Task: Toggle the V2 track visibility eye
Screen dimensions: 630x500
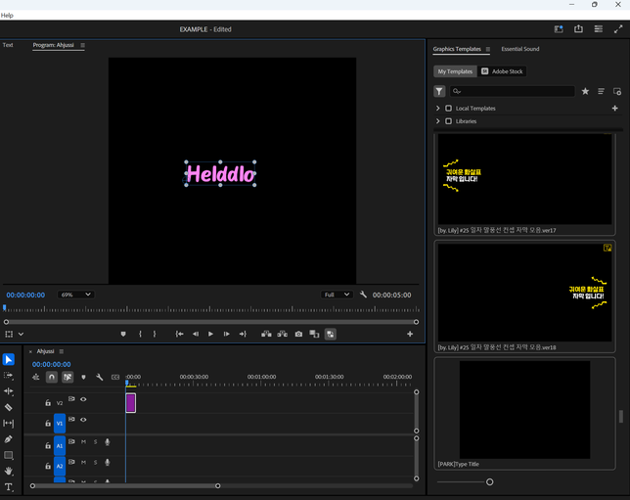Action: 83,399
